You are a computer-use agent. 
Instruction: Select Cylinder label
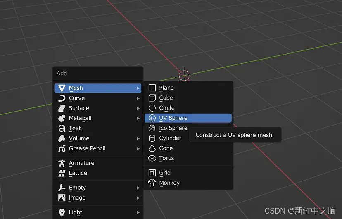click(x=170, y=138)
